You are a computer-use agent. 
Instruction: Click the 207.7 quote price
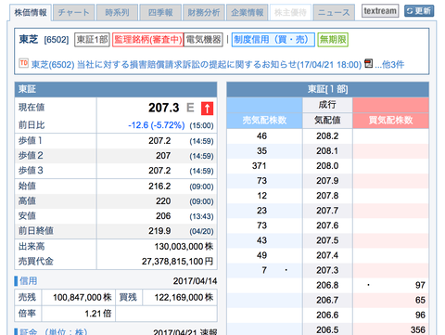click(327, 211)
